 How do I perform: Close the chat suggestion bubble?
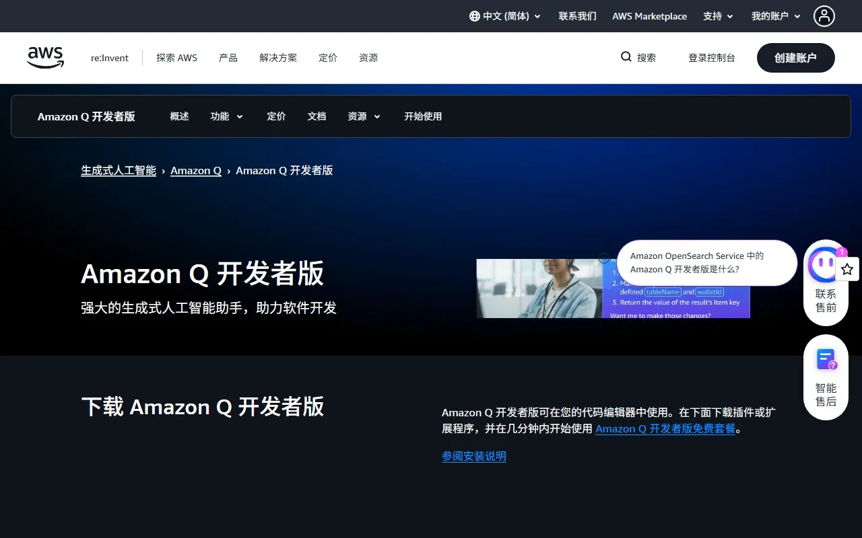point(604,258)
